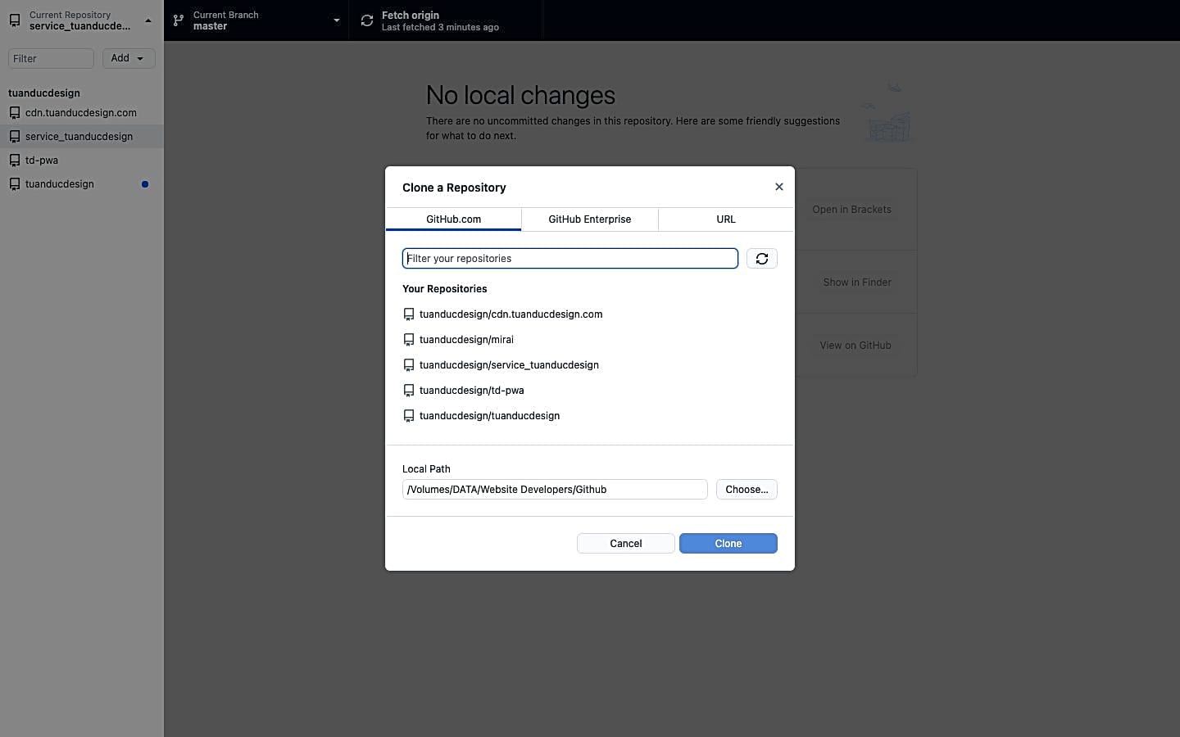This screenshot has height=737, width=1180.
Task: Open the Current Branch master dropdown
Action: [x=256, y=20]
